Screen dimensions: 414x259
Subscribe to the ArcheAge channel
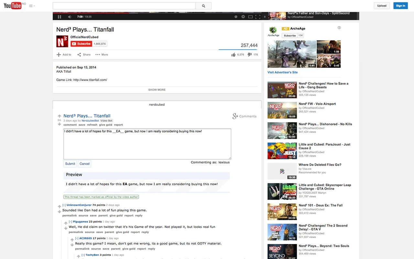coord(290,36)
